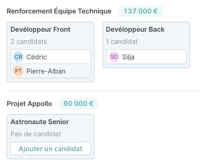
Task: Click the Ajouter un candidat button
Action: 51,148
